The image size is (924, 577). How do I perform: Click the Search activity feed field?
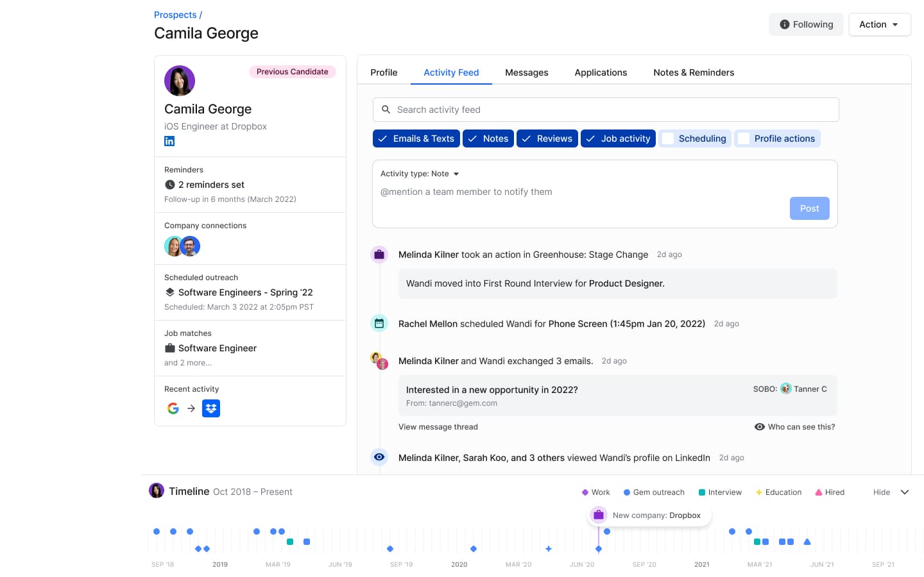605,110
